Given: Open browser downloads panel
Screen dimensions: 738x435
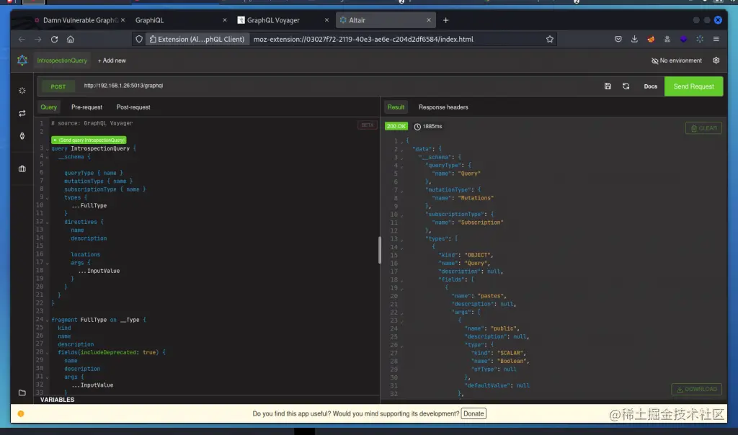Looking at the screenshot, I should point(634,39).
